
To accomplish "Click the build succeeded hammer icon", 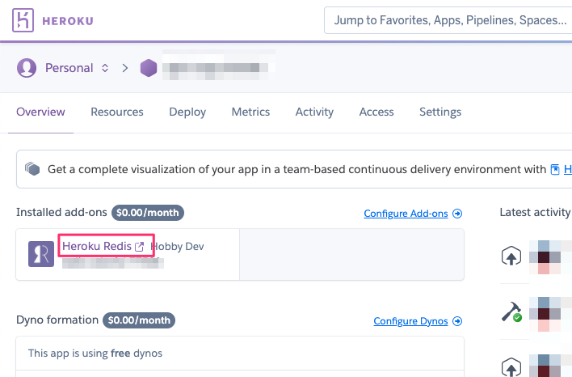I will click(511, 311).
